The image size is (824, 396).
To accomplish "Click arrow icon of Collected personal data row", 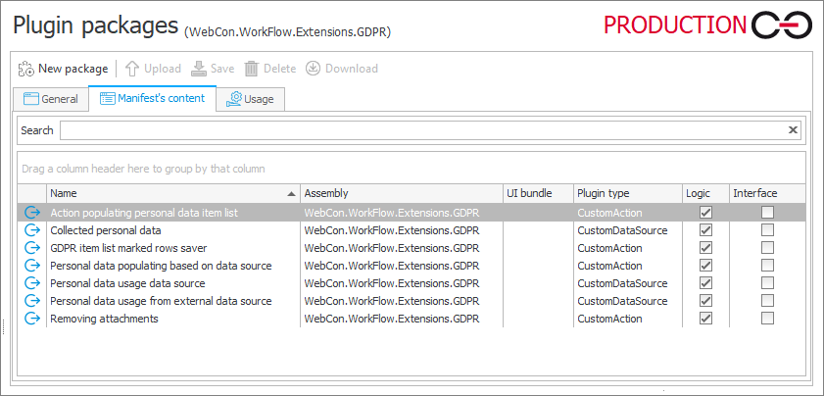I will tap(32, 230).
